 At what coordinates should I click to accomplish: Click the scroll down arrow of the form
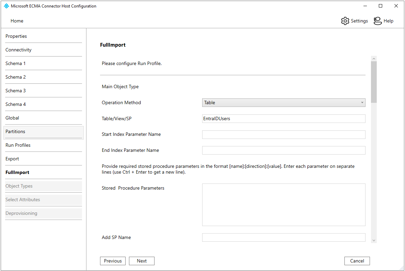click(x=374, y=240)
